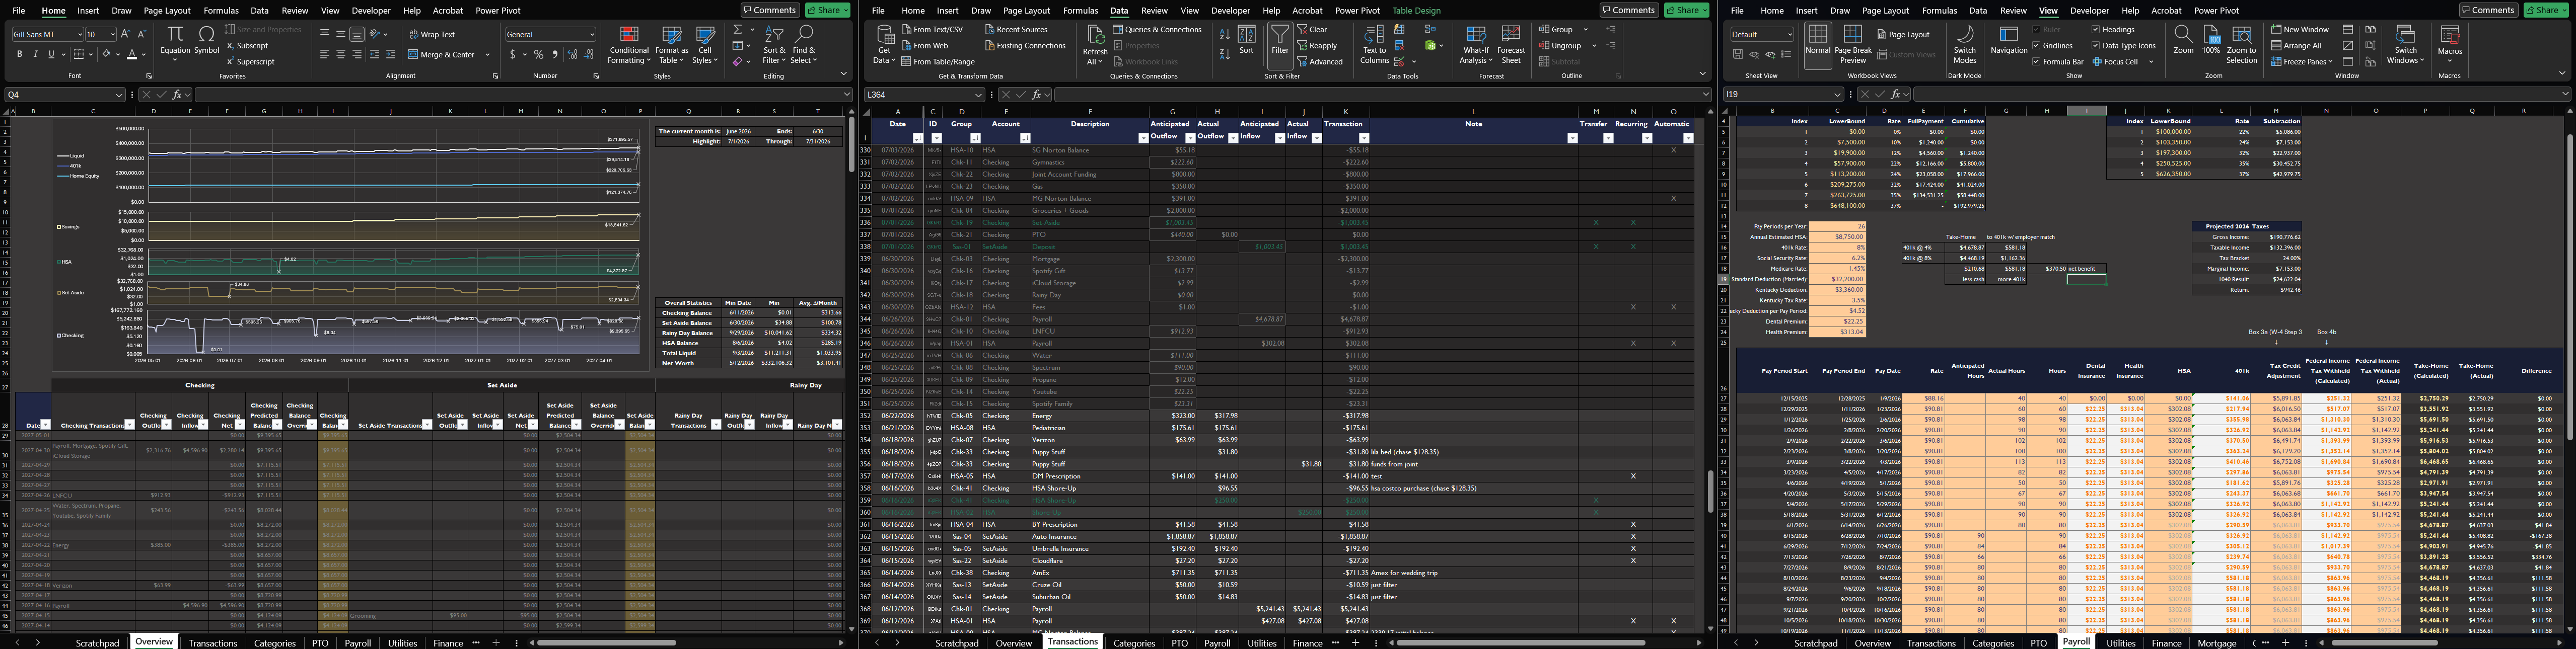Open What-If Analysis
Screen dimensions: 2576x649
(1476, 46)
